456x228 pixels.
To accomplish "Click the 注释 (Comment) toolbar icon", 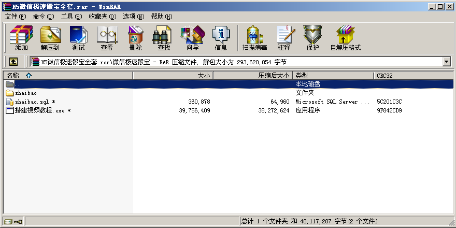I will (x=284, y=38).
